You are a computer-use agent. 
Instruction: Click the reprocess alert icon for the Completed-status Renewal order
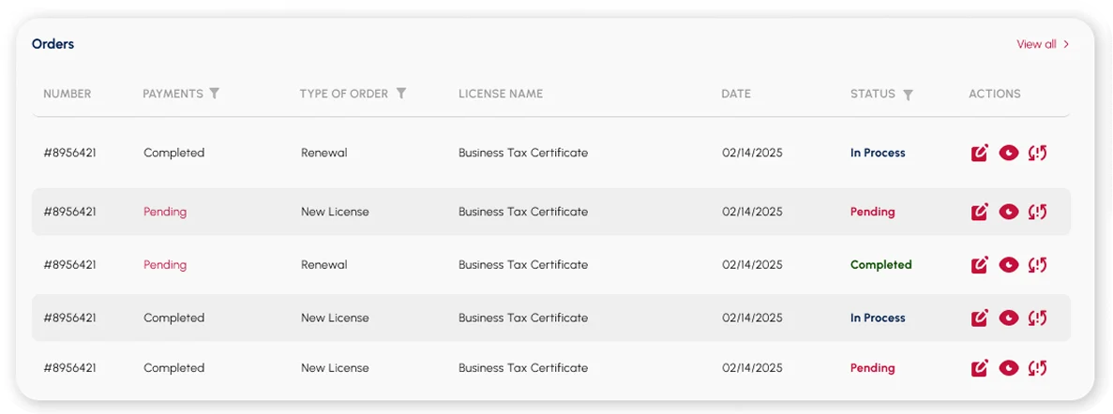1037,265
